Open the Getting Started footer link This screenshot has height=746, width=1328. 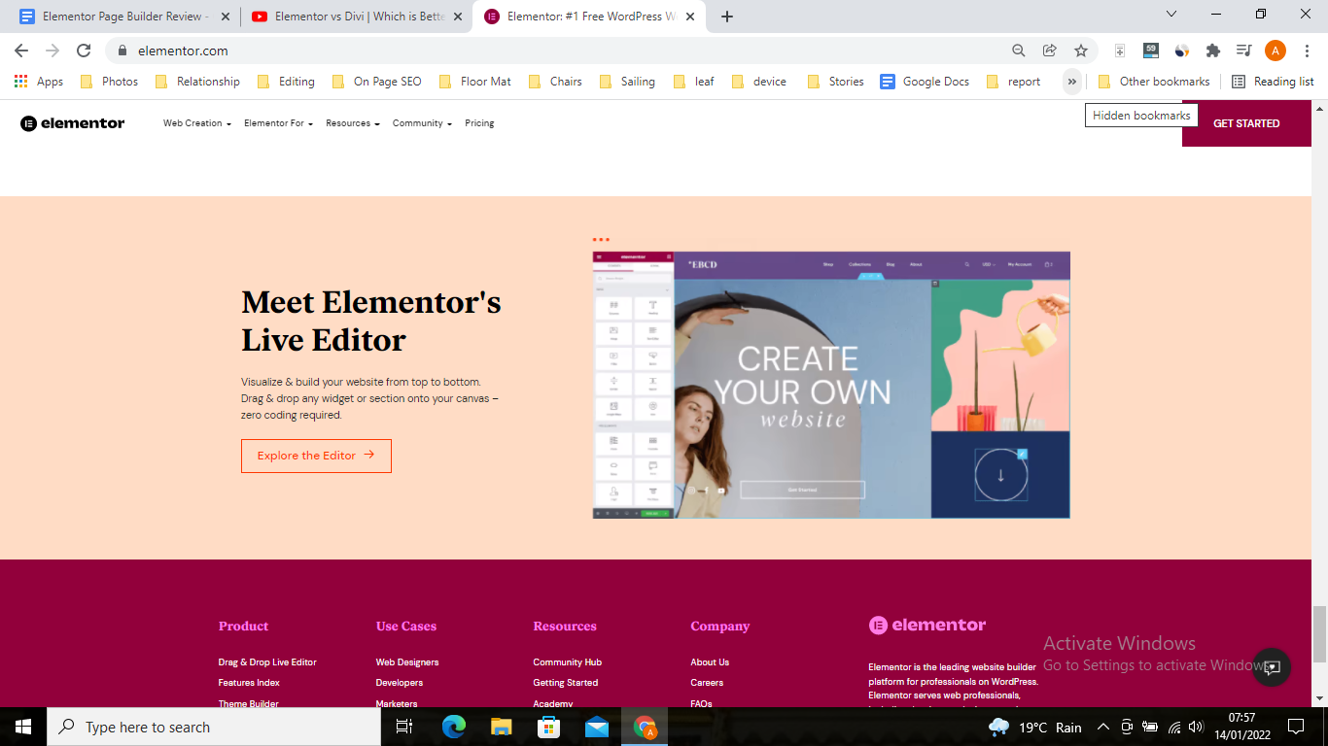[x=566, y=683]
